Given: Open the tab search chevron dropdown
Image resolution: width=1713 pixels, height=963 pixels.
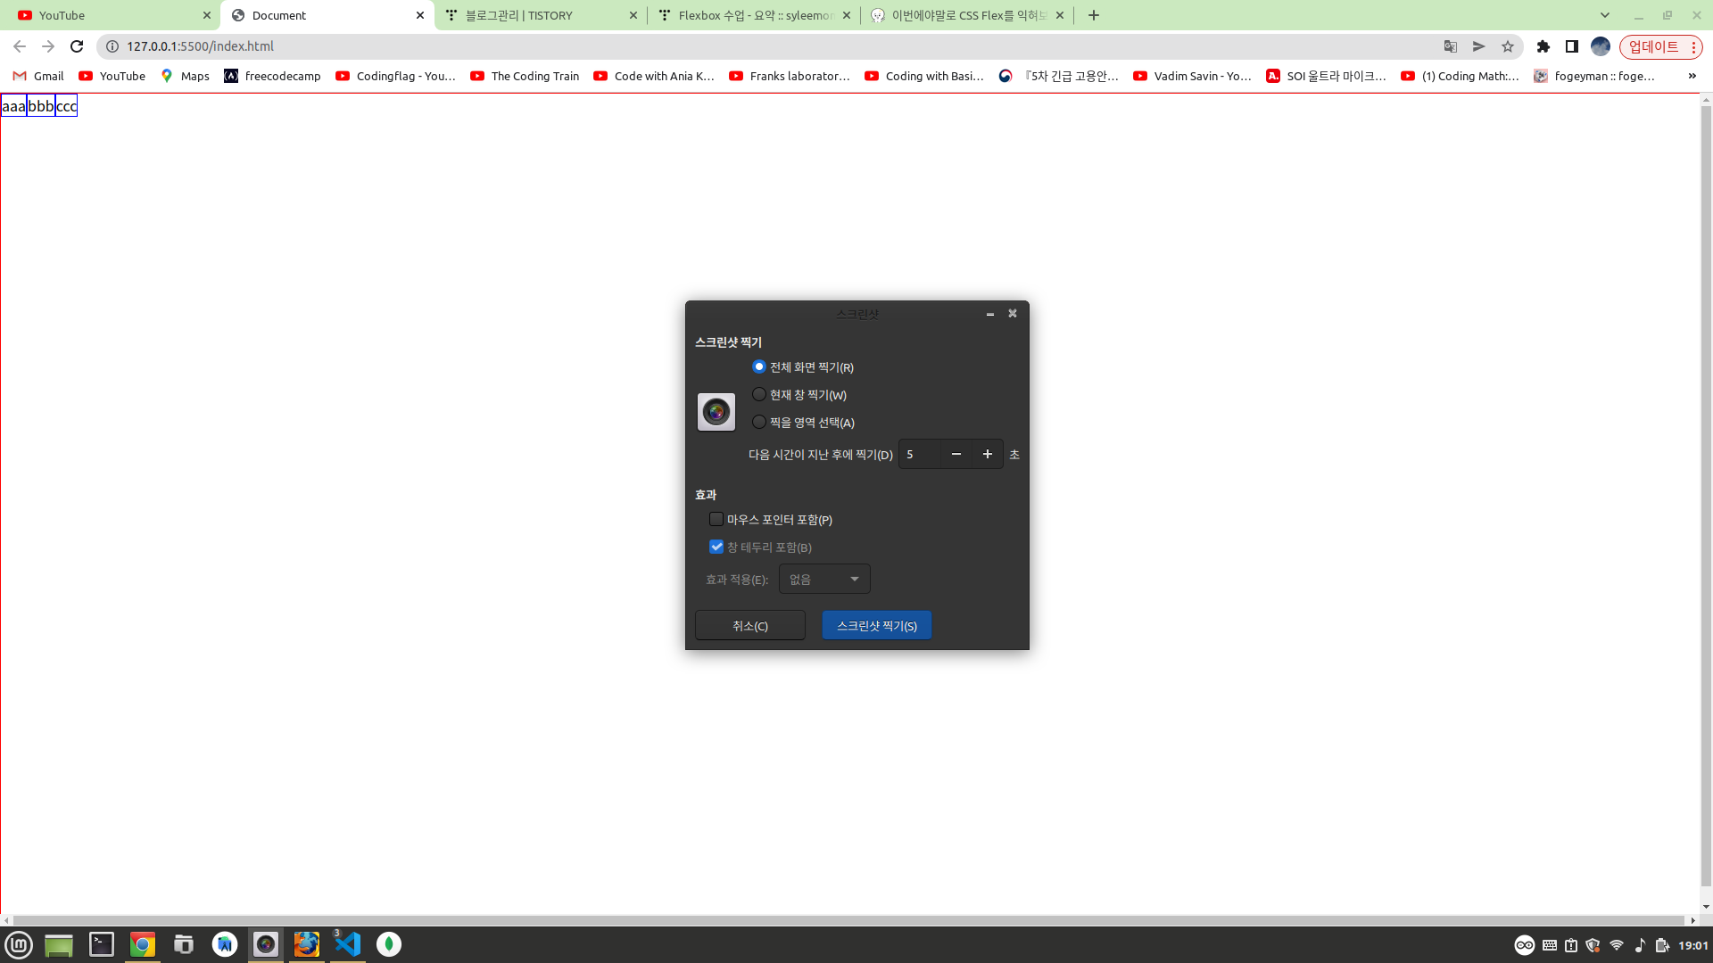Looking at the screenshot, I should [x=1604, y=15].
